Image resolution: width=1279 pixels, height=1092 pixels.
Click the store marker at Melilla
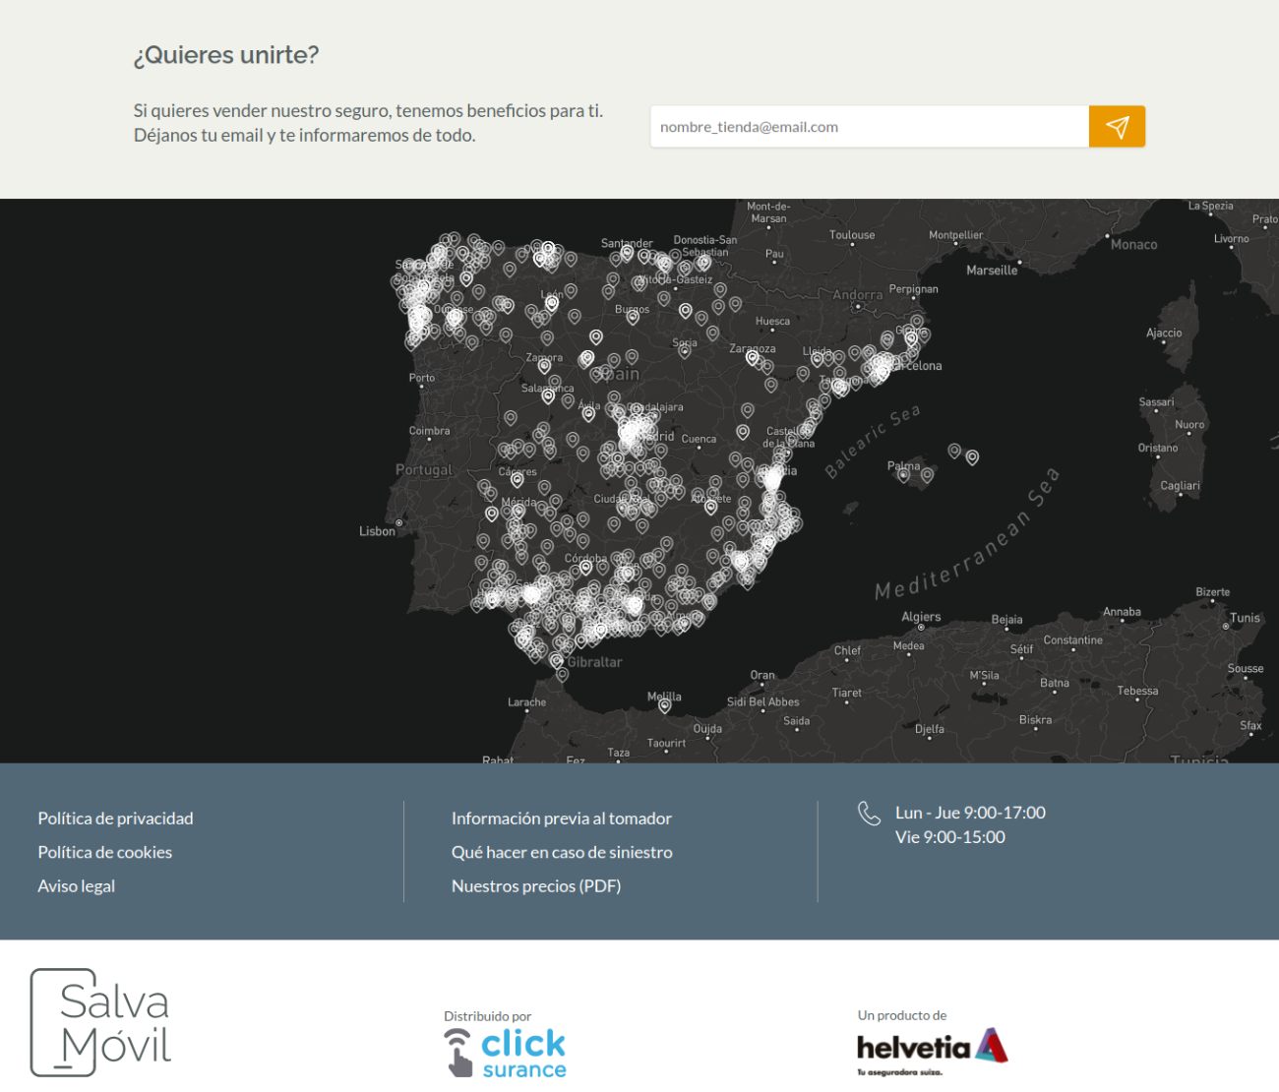tap(665, 704)
